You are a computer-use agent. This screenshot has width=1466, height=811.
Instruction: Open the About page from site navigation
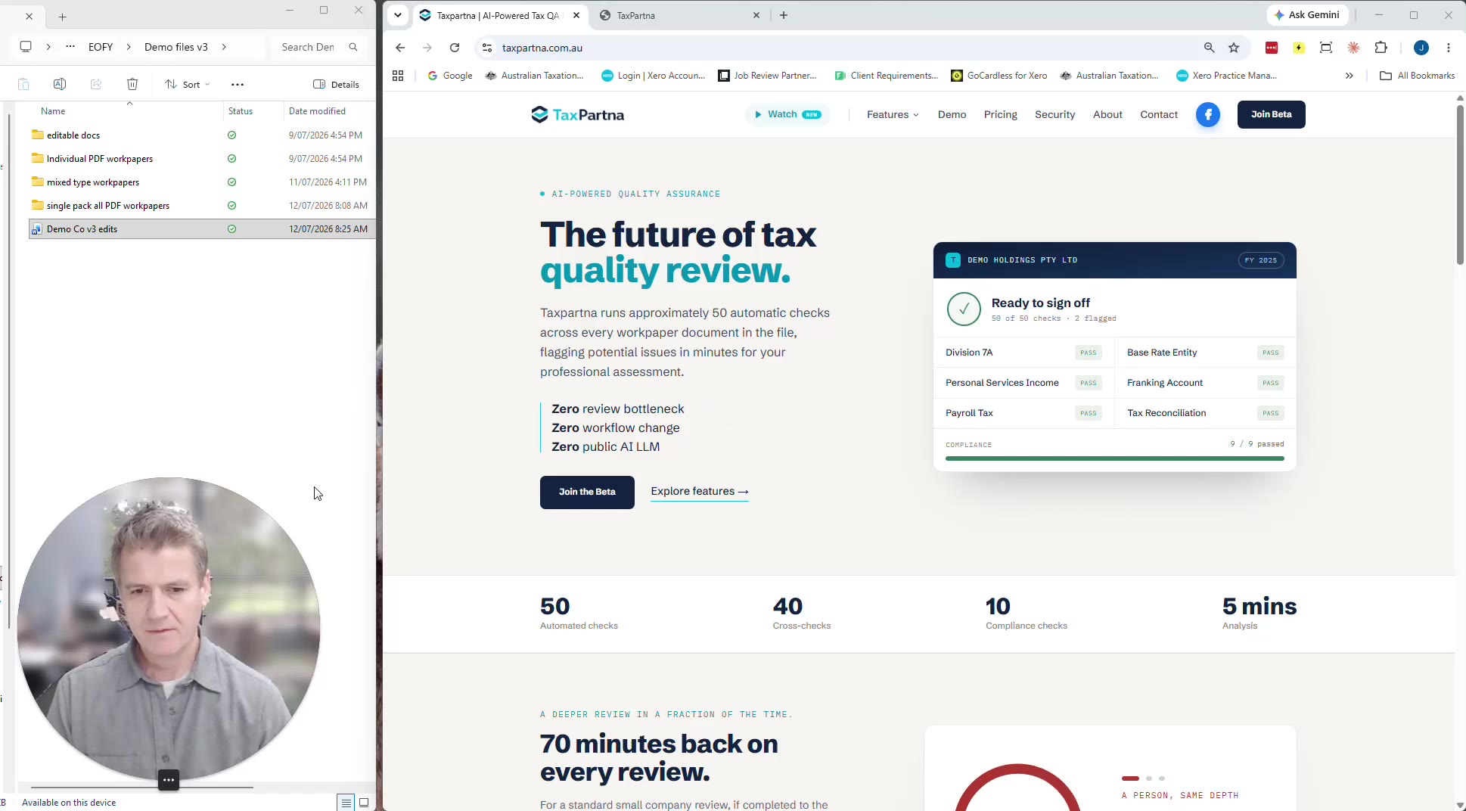1107,114
